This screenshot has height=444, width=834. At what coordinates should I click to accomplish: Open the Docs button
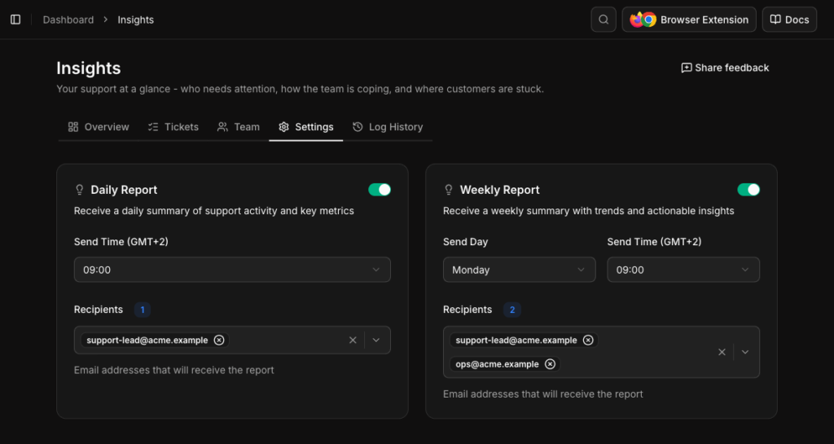coord(789,20)
